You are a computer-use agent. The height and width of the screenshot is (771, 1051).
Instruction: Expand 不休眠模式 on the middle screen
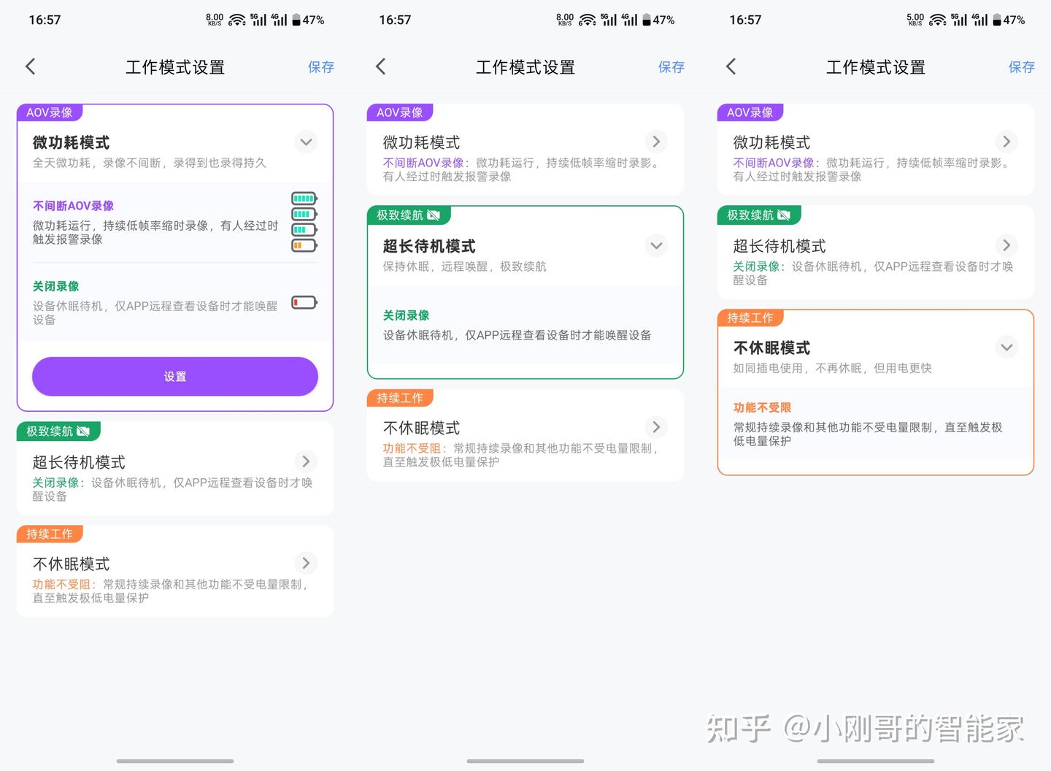657,427
